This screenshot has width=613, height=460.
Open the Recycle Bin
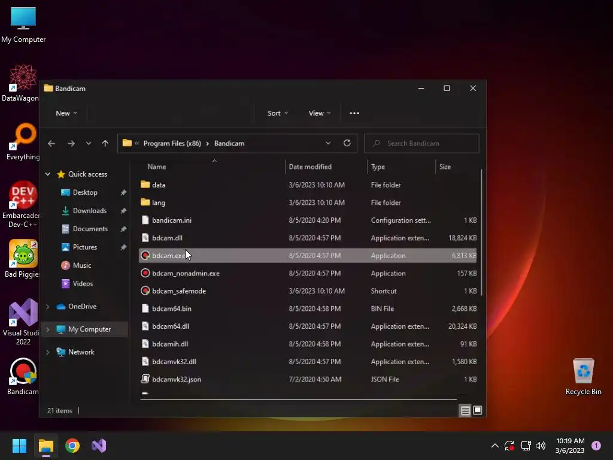[x=583, y=377]
